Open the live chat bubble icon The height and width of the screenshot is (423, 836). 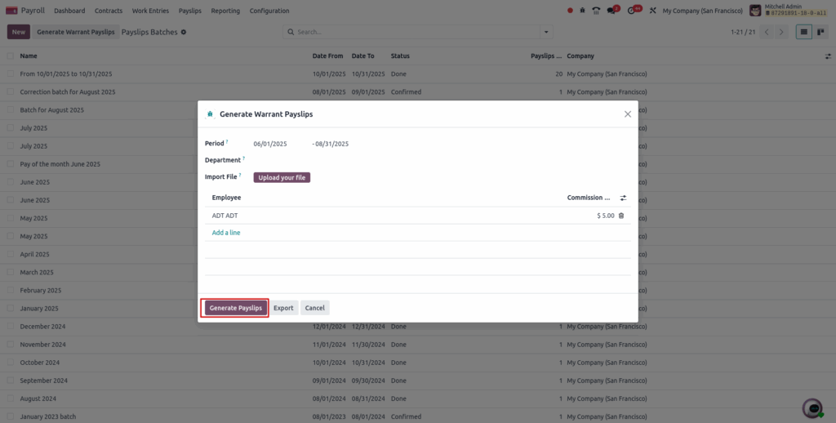pyautogui.click(x=814, y=408)
